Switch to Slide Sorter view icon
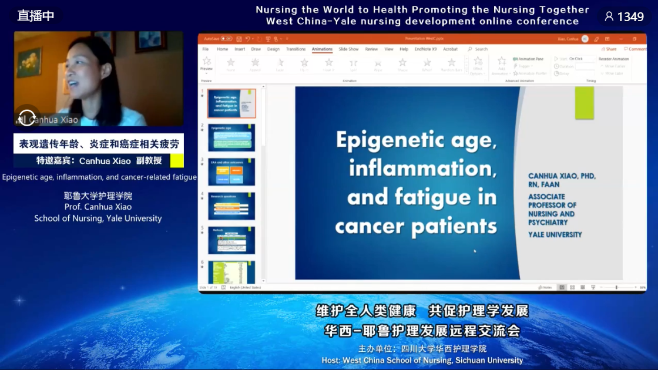The width and height of the screenshot is (658, 370). click(x=572, y=287)
